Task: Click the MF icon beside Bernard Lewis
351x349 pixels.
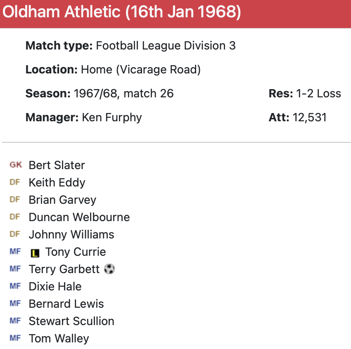Action: (15, 304)
